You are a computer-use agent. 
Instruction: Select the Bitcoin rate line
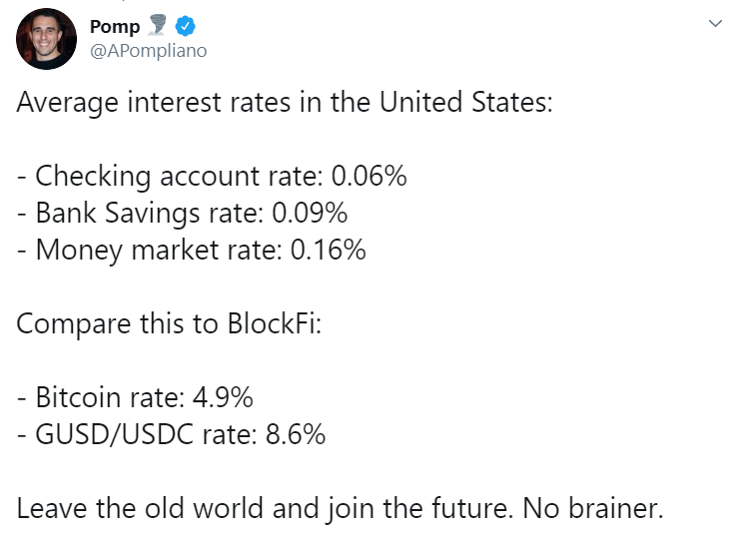(135, 397)
